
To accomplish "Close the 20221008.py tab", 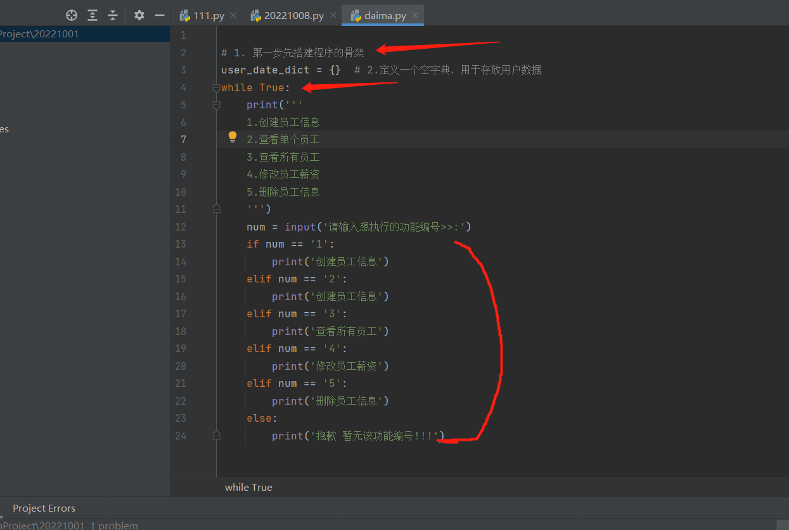I will (333, 16).
